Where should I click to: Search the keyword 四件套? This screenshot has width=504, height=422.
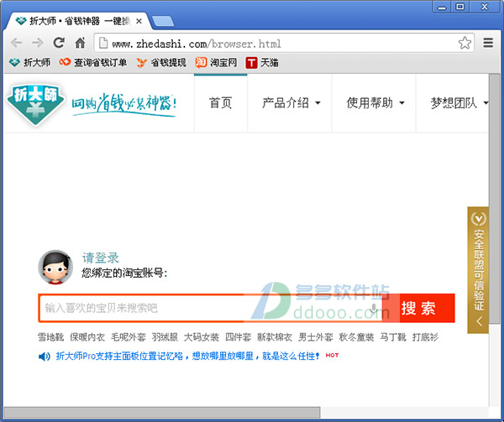(x=239, y=337)
